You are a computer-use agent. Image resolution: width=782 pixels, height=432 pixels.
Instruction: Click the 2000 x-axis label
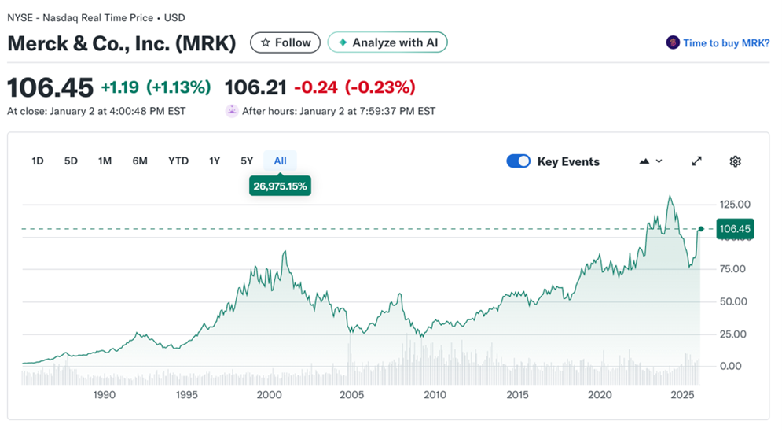pos(270,395)
